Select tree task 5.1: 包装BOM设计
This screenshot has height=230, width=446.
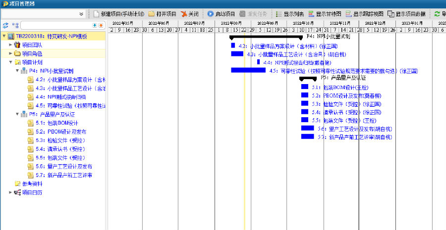coord(57,123)
